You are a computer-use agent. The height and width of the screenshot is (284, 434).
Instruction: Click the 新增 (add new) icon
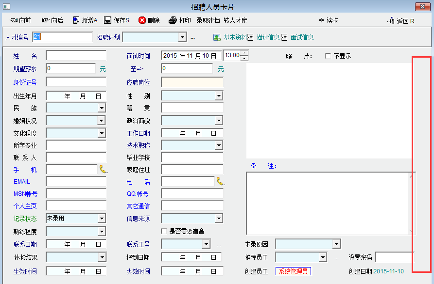[76, 20]
